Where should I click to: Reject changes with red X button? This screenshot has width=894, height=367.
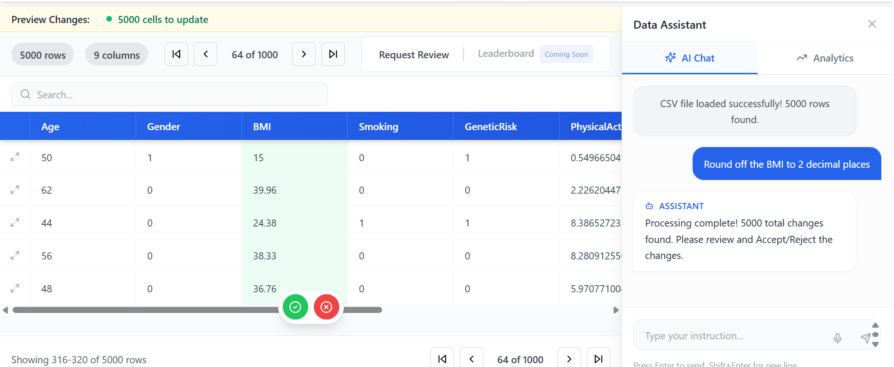[x=327, y=307]
